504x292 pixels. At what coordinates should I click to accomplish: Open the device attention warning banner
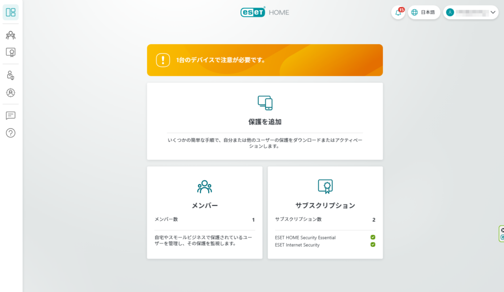265,60
